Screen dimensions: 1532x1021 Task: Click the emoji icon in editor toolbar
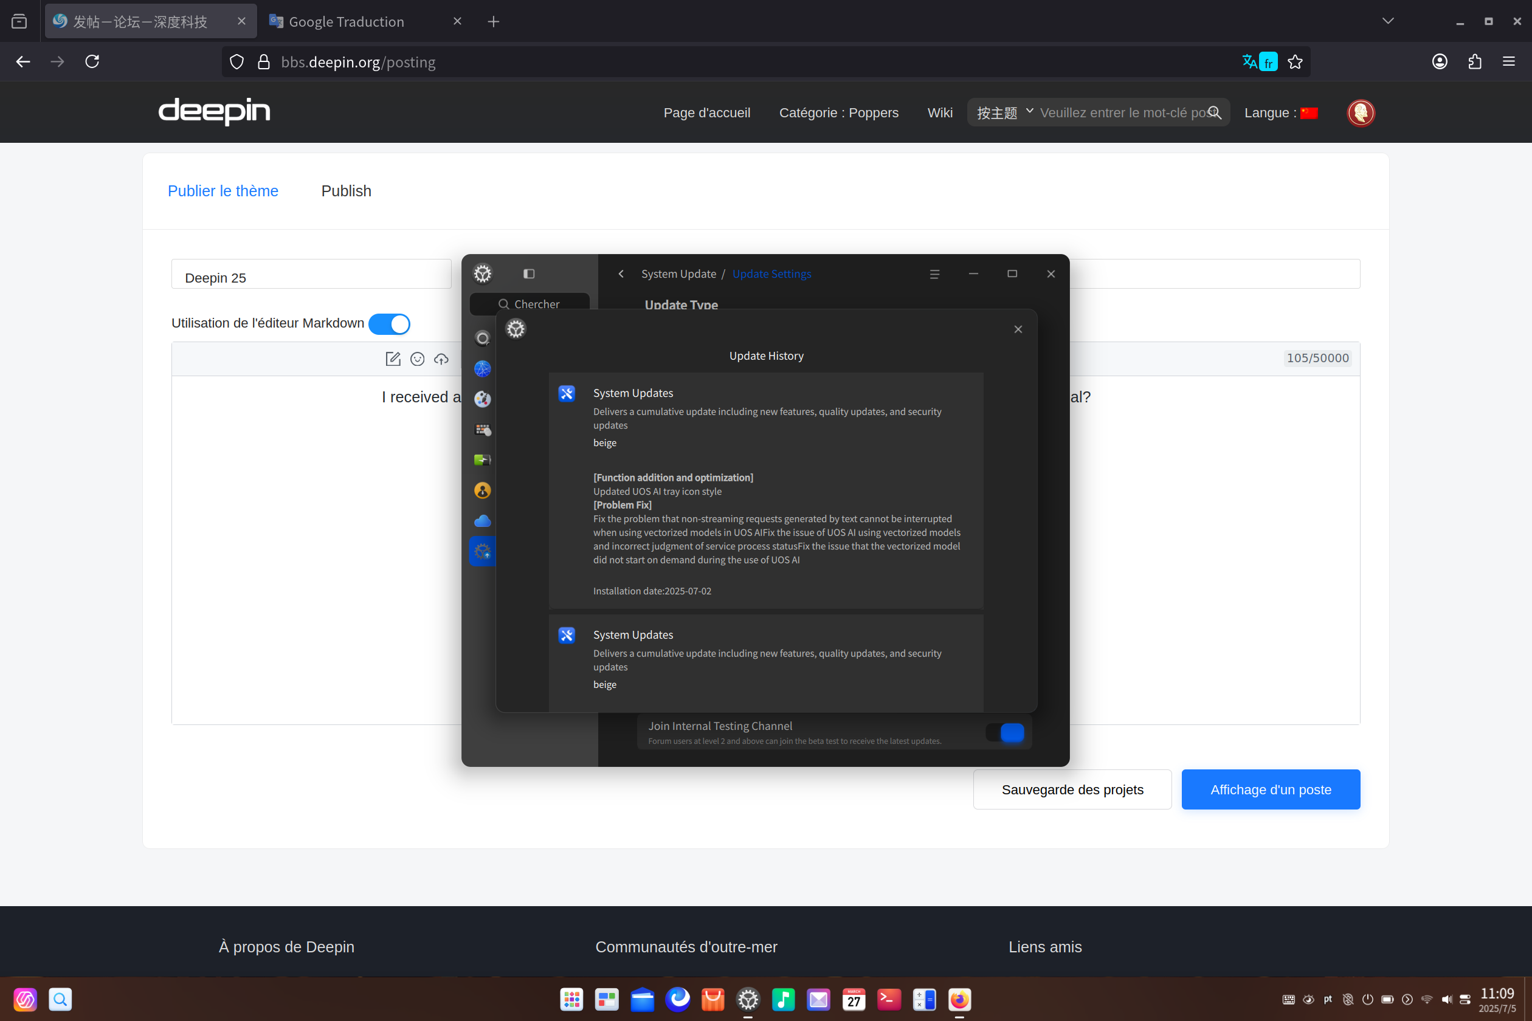click(x=418, y=359)
